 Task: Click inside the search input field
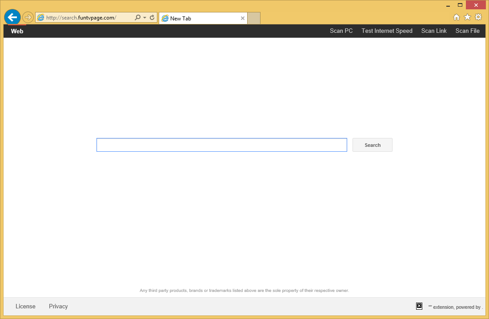click(x=221, y=145)
